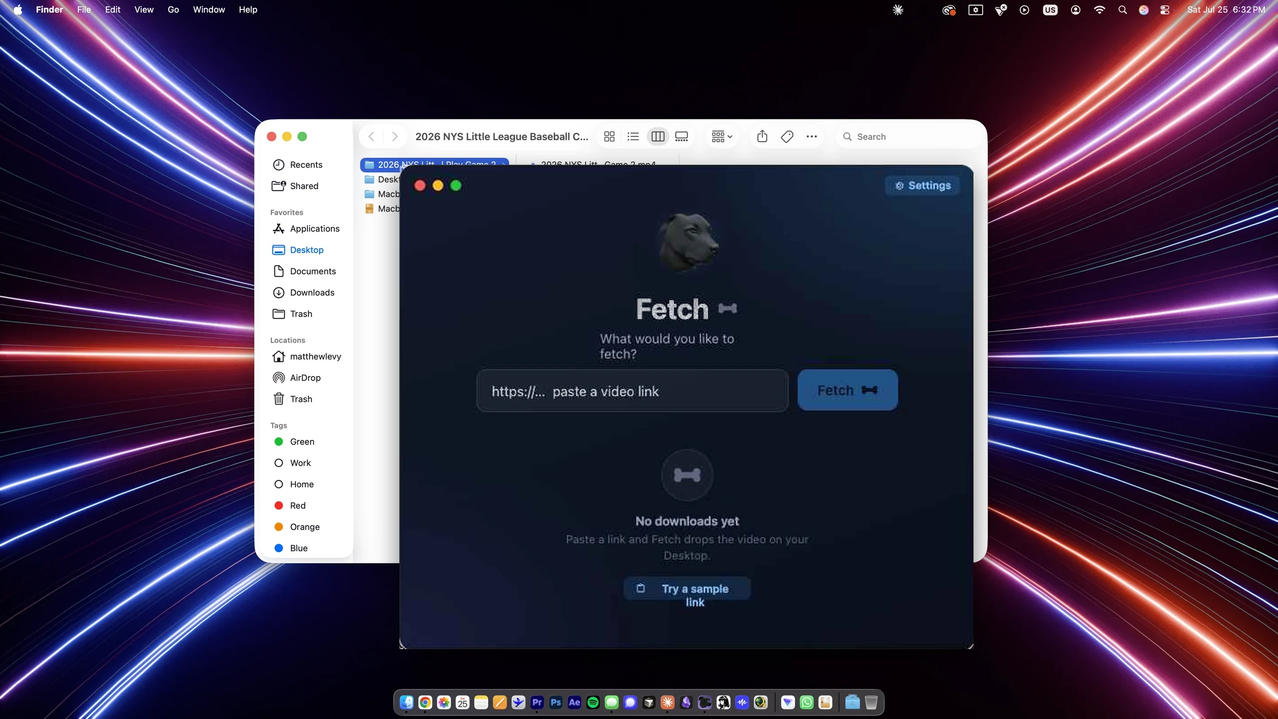Select the Orange tag in the sidebar
This screenshot has height=719, width=1278.
(x=305, y=527)
